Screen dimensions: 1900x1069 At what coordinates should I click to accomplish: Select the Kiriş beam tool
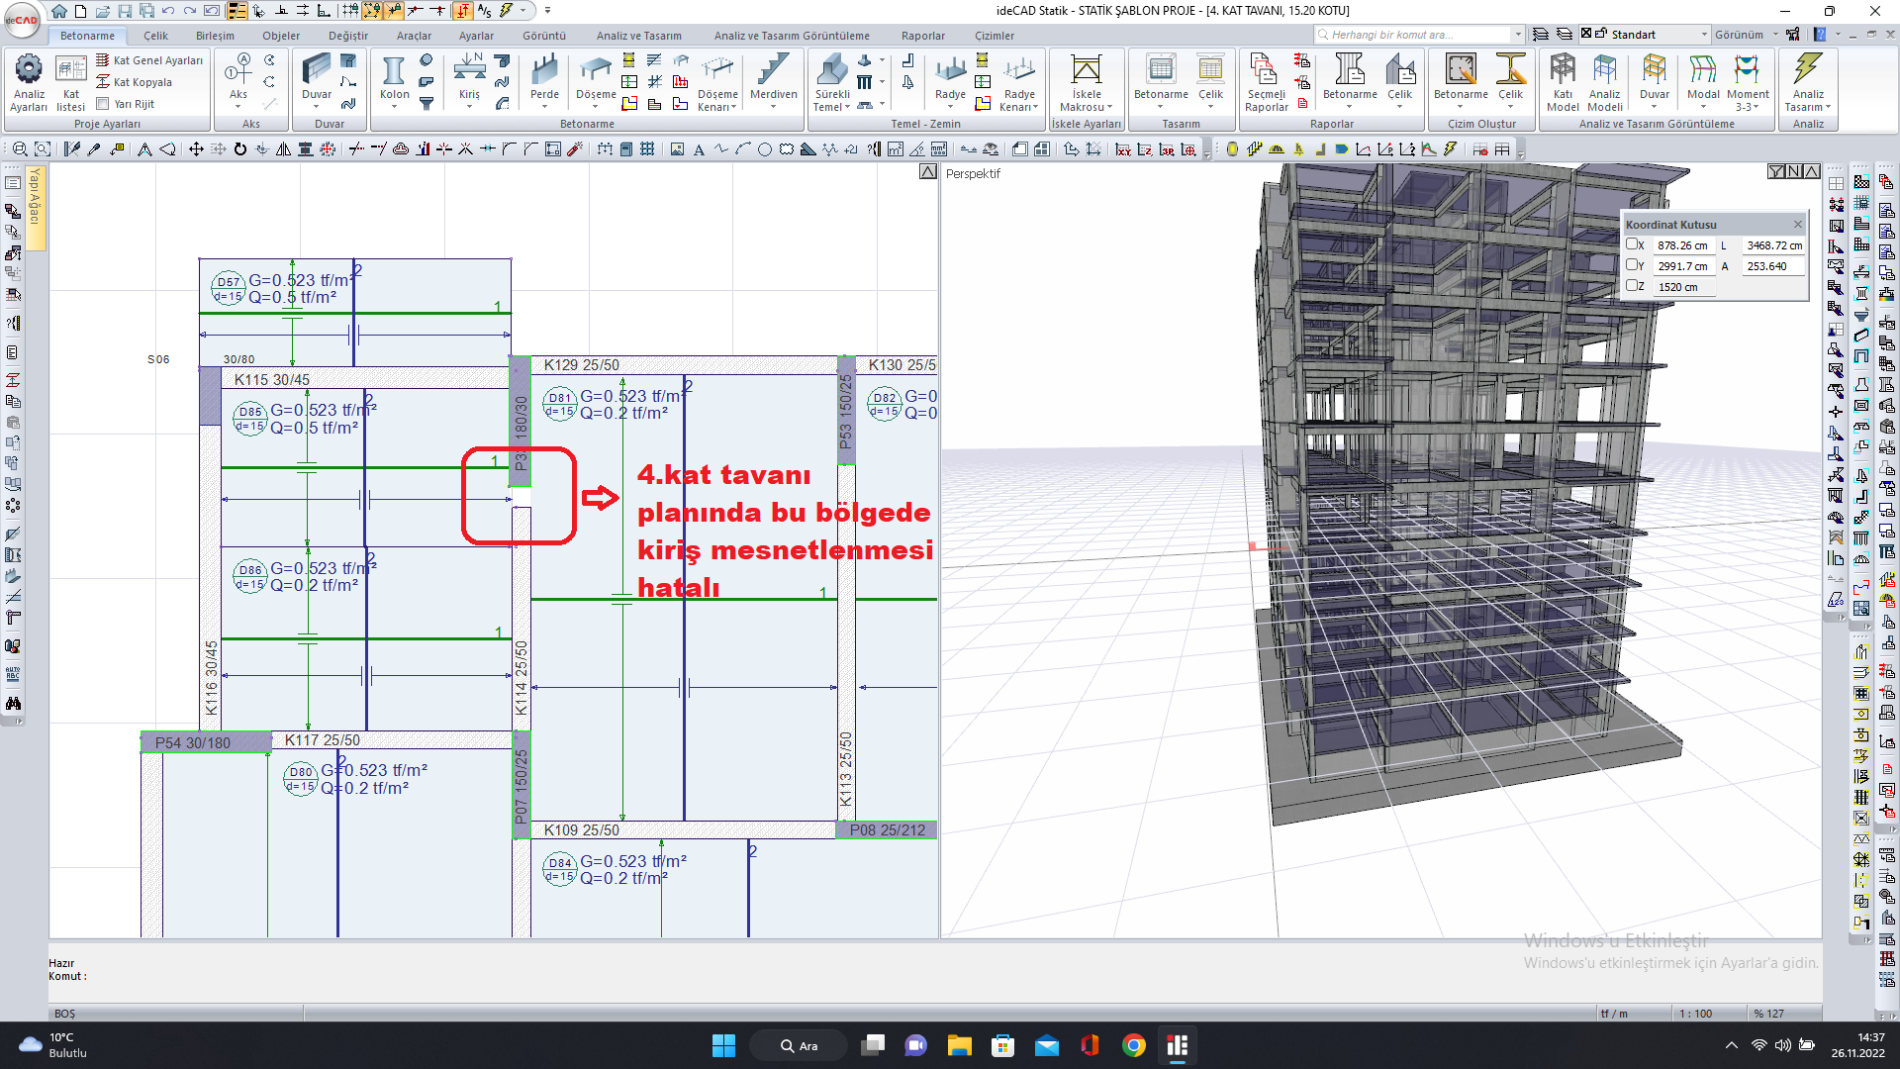pos(469,77)
